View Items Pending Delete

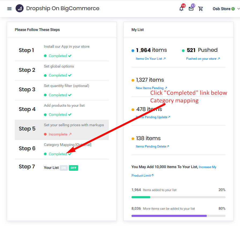pos(152,146)
